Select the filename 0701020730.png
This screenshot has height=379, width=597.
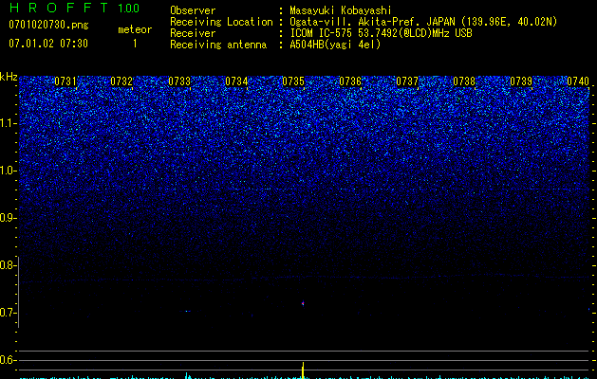click(x=48, y=25)
